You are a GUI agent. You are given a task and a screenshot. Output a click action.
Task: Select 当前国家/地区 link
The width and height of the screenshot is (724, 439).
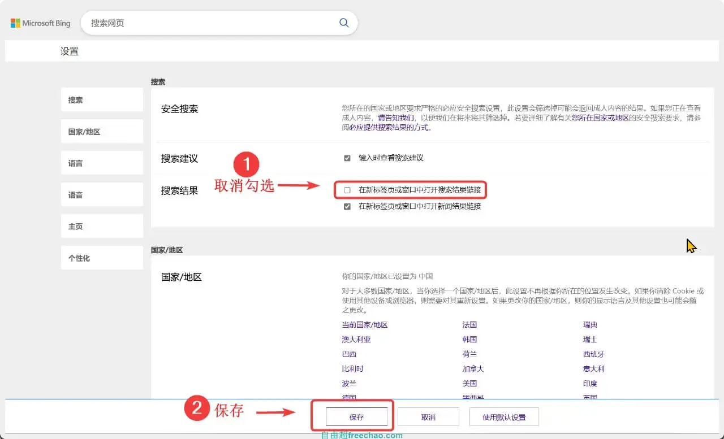pos(365,325)
